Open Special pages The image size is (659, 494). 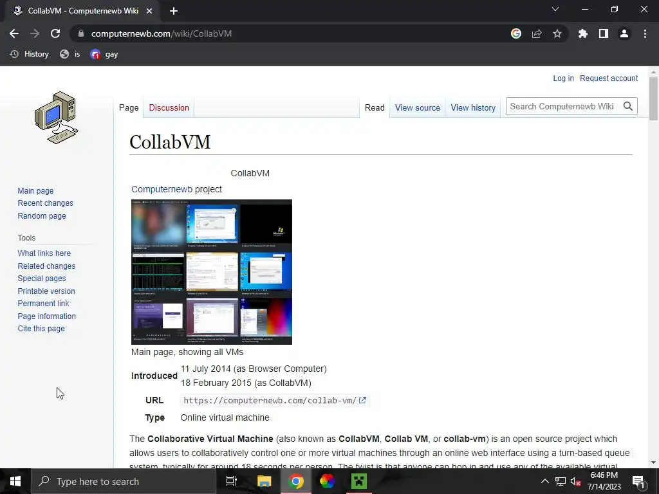click(x=42, y=278)
